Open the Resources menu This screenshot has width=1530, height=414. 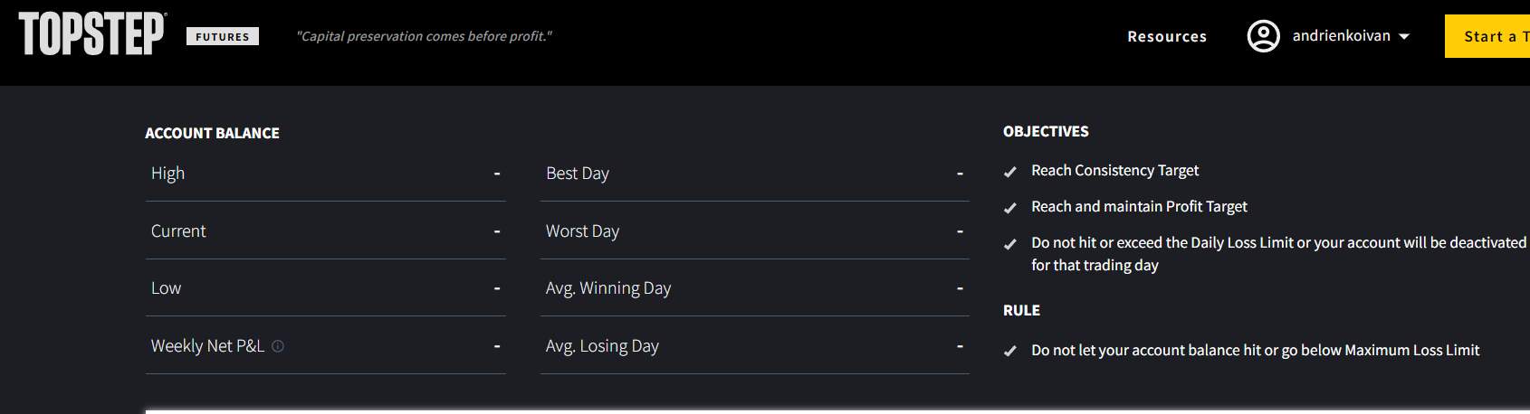(x=1167, y=36)
